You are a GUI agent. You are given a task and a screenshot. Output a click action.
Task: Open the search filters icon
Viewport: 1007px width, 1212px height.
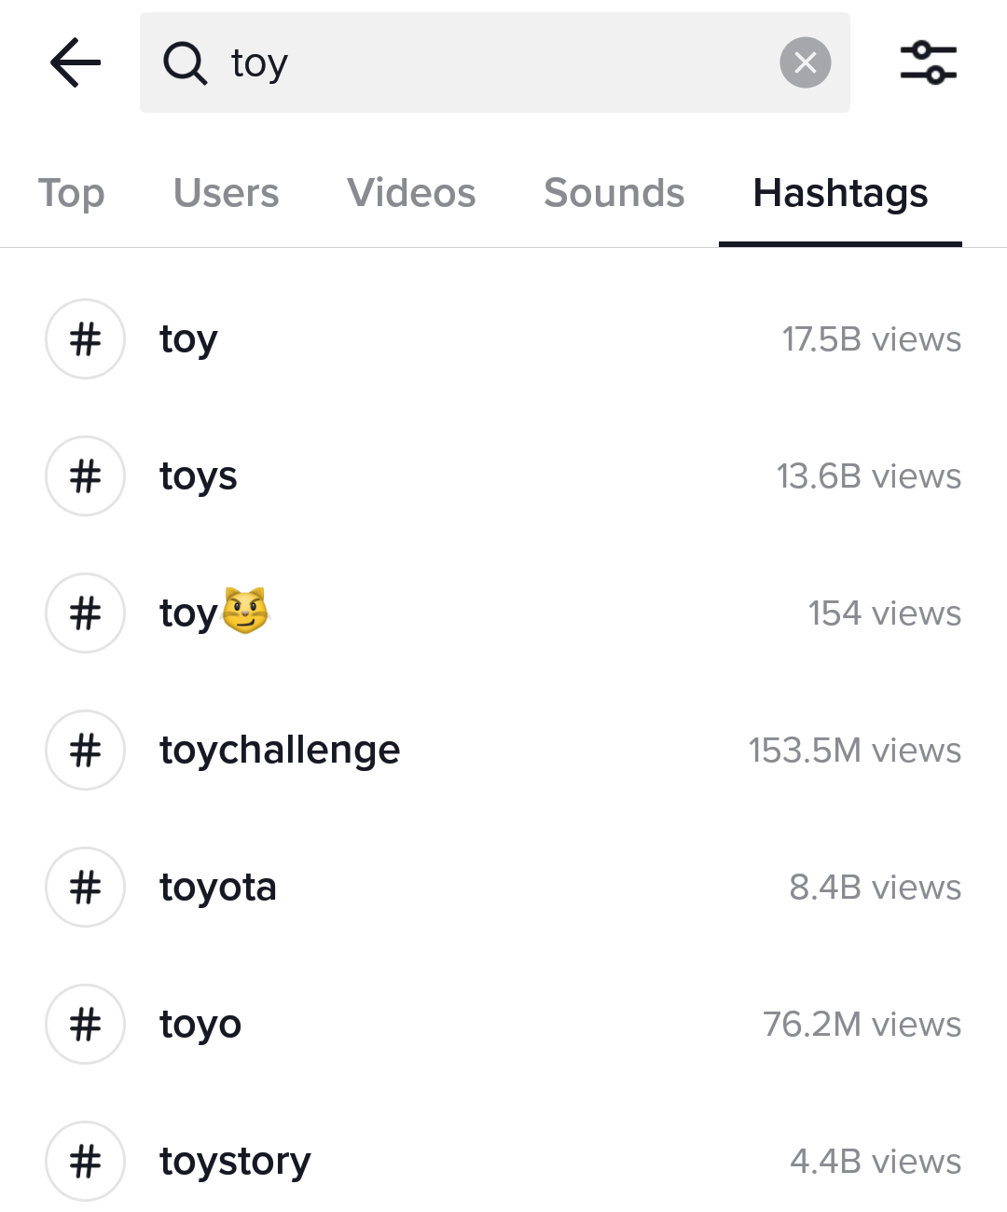click(928, 63)
